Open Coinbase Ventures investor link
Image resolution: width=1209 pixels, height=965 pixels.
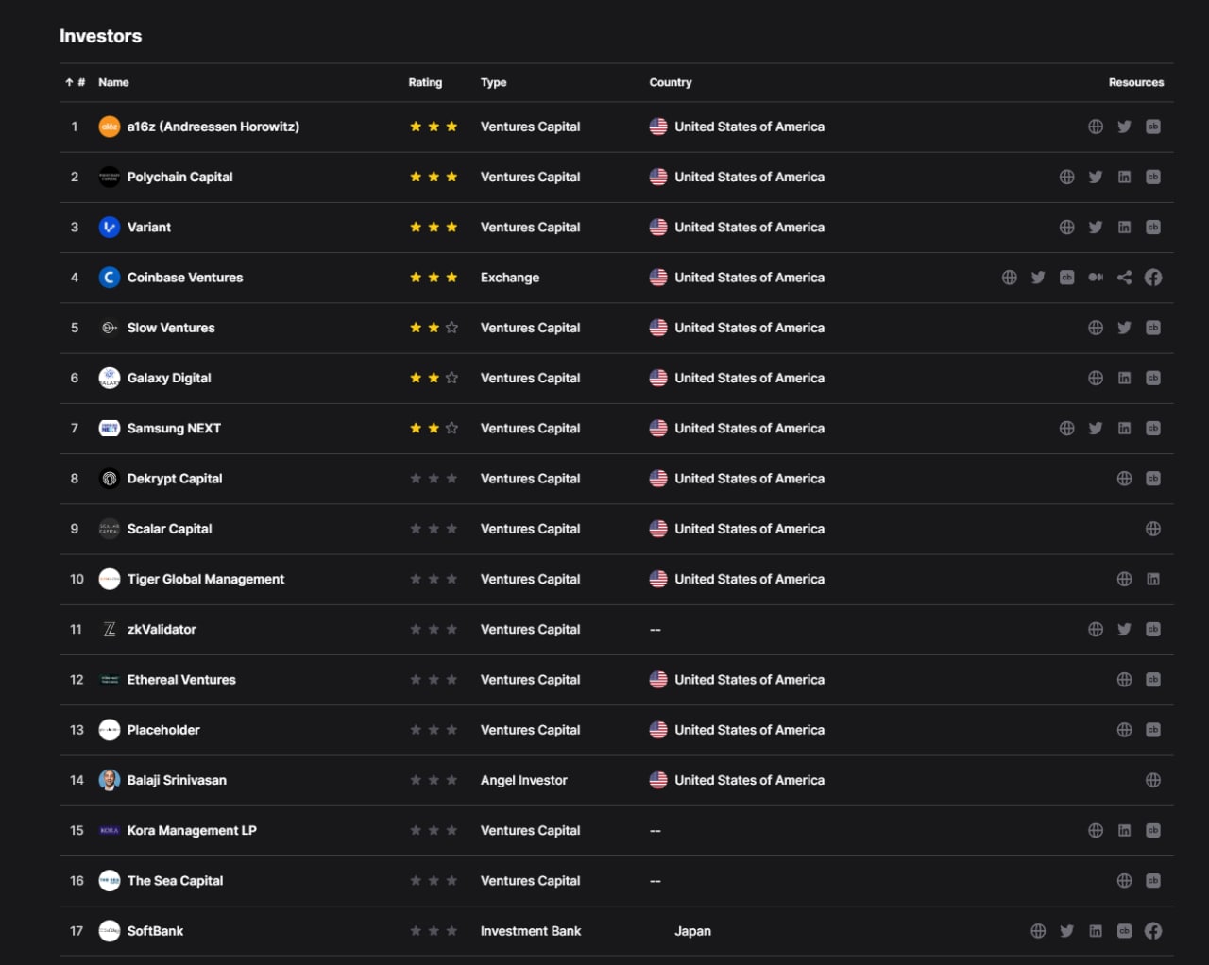click(185, 278)
